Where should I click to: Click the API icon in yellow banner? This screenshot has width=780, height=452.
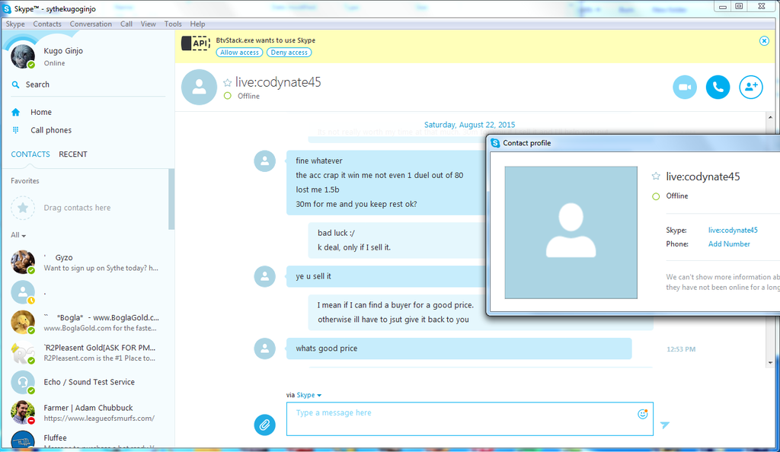[195, 43]
